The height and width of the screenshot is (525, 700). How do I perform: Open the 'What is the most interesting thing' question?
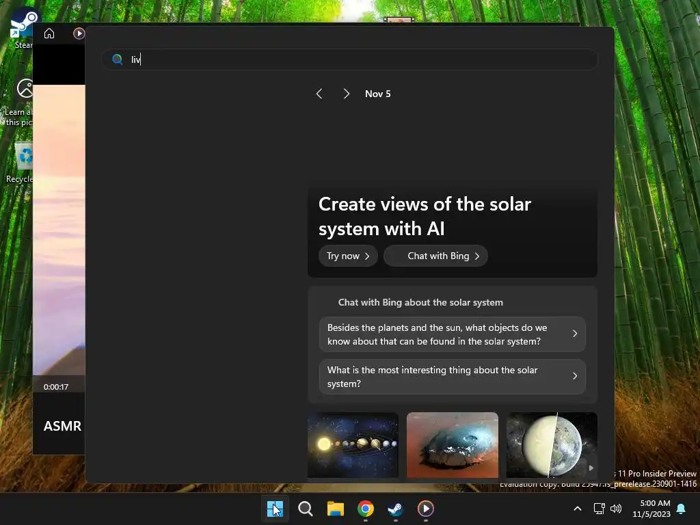tap(453, 377)
